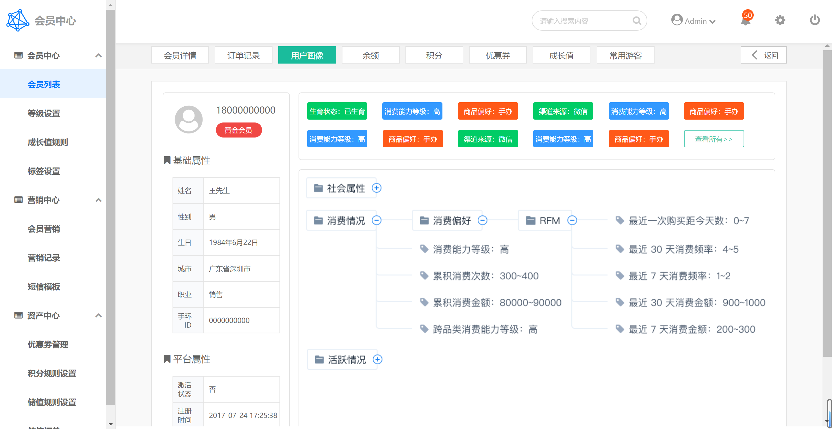Click the 平台属性 bookmark icon
This screenshot has width=832, height=429.
[x=167, y=359]
